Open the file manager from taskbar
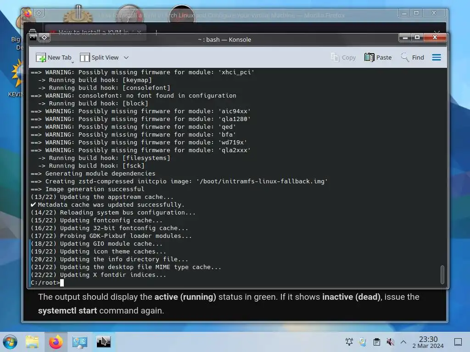Screen dimensions: 470x352 pos(32,342)
